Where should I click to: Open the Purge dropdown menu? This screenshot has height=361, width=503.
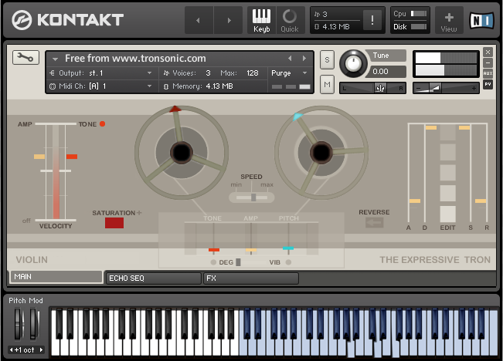click(x=290, y=73)
